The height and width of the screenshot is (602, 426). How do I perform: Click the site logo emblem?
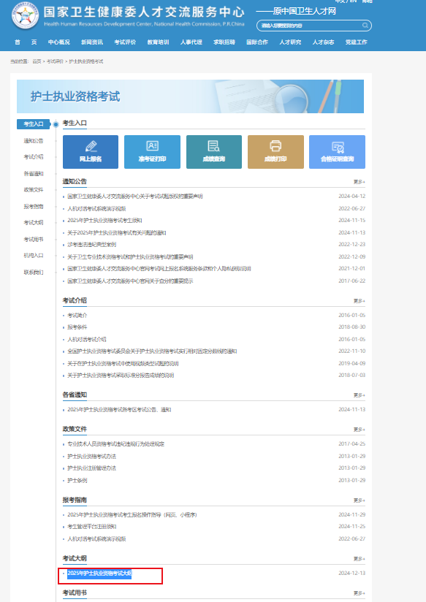(25, 15)
